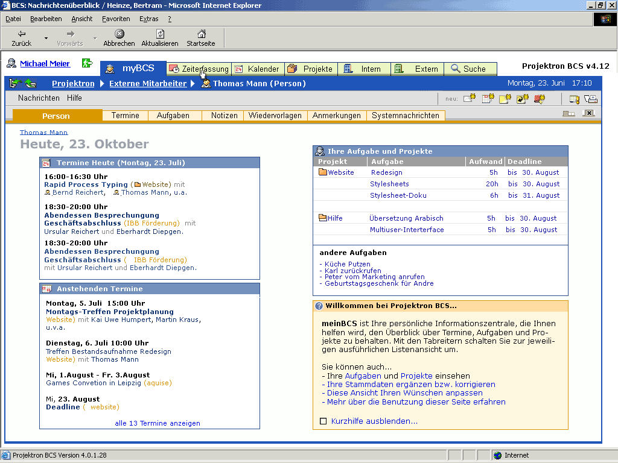
Task: Create a new appointment via calendar icon
Action: click(x=488, y=98)
